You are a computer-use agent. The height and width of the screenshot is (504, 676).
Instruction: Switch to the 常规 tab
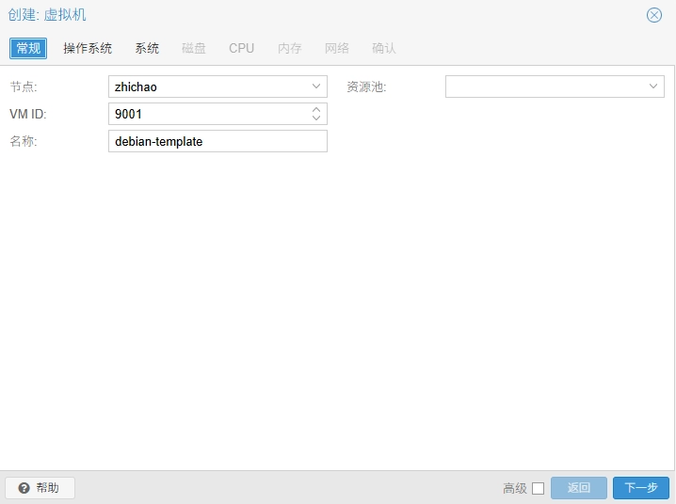click(x=28, y=48)
